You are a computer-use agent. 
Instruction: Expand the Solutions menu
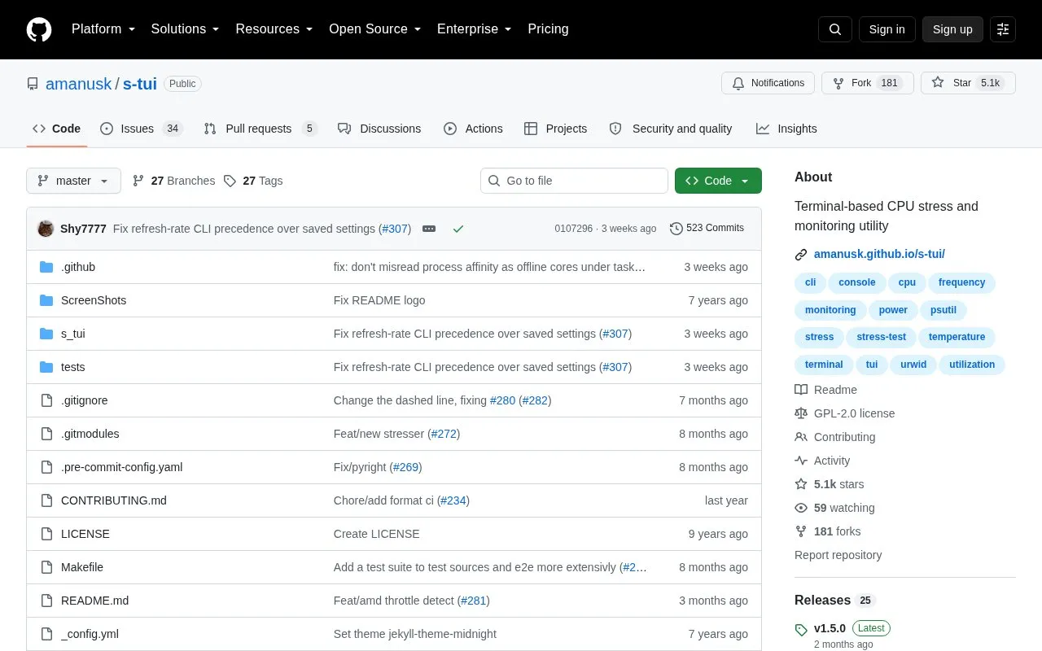185,29
